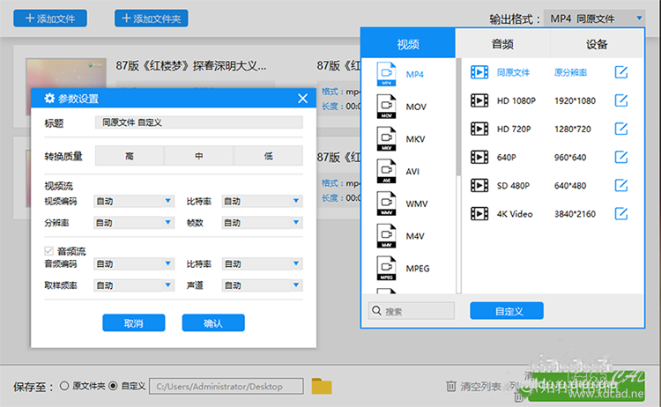Open the video 比特率 dropdown

pos(263,201)
